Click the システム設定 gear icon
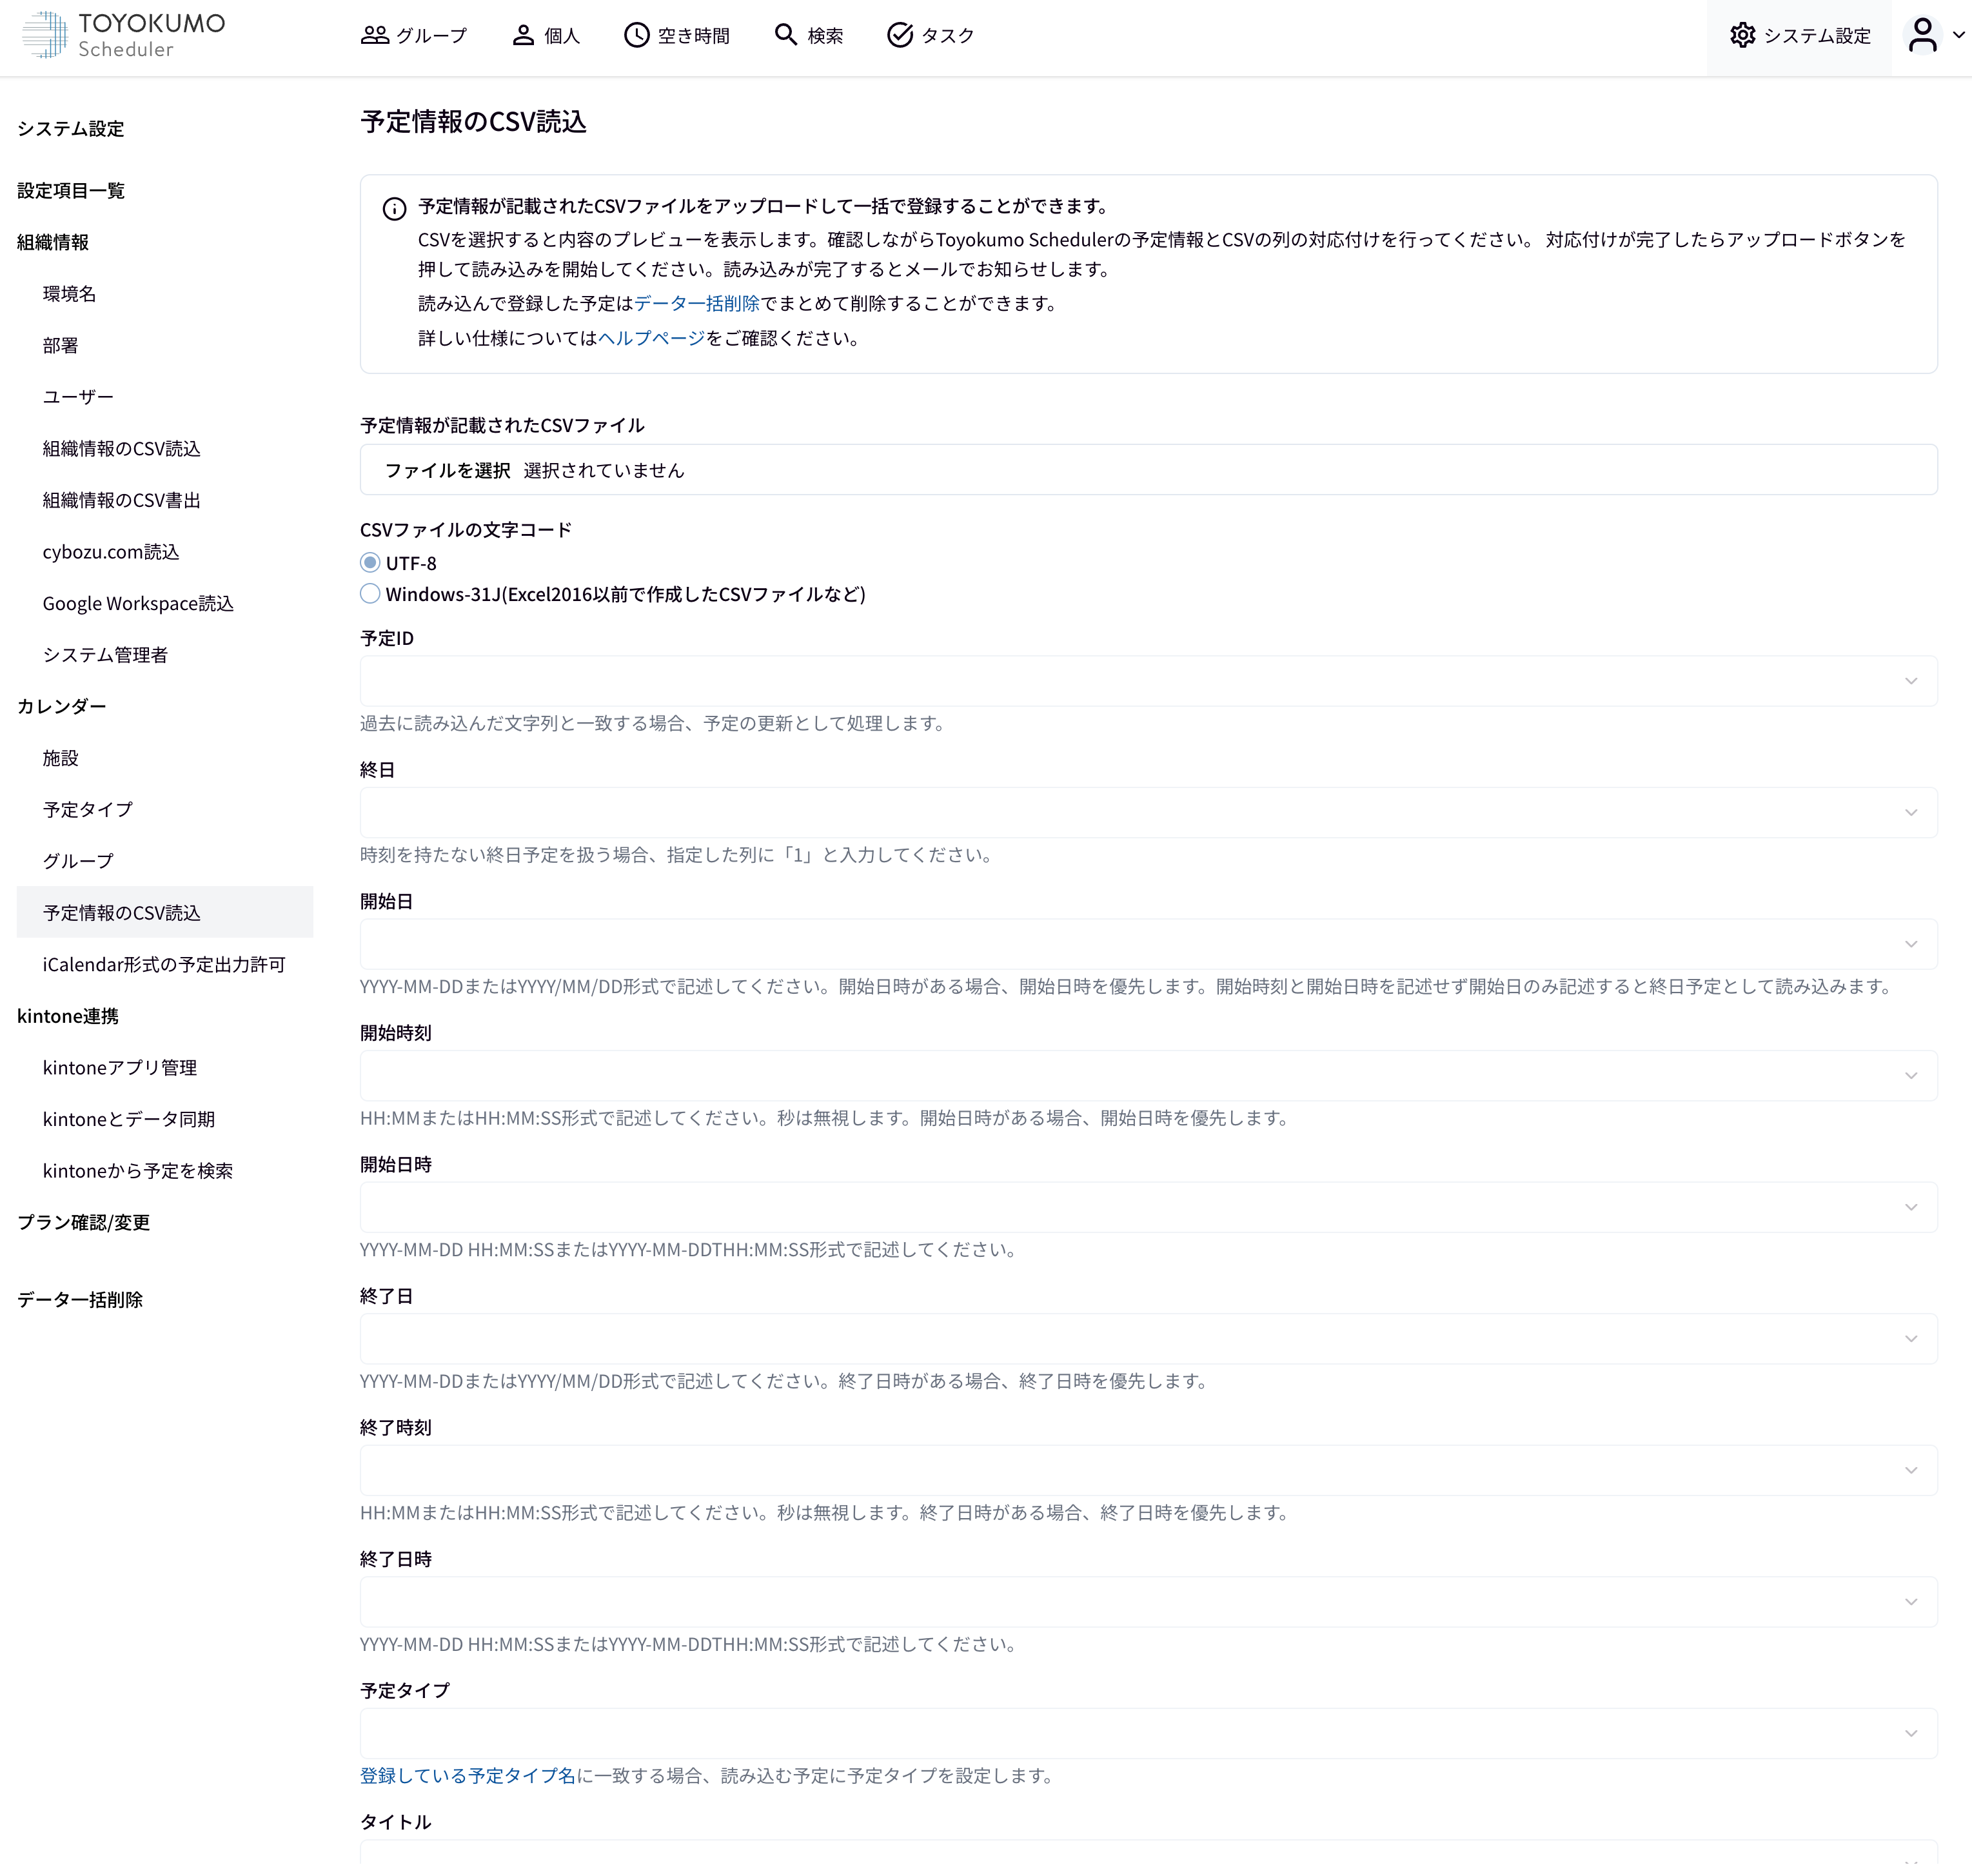Image resolution: width=1972 pixels, height=1876 pixels. tap(1743, 35)
